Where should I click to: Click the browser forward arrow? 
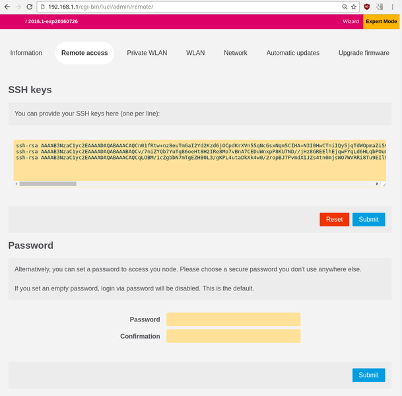[18, 7]
